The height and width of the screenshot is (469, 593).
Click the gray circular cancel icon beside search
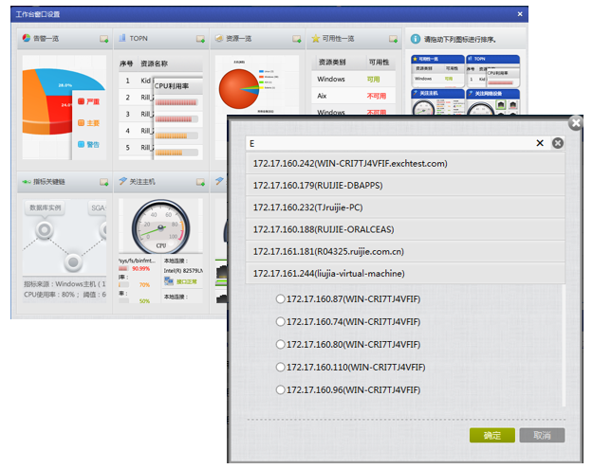(x=558, y=143)
